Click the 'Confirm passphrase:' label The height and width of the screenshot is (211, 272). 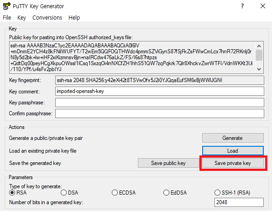point(31,113)
